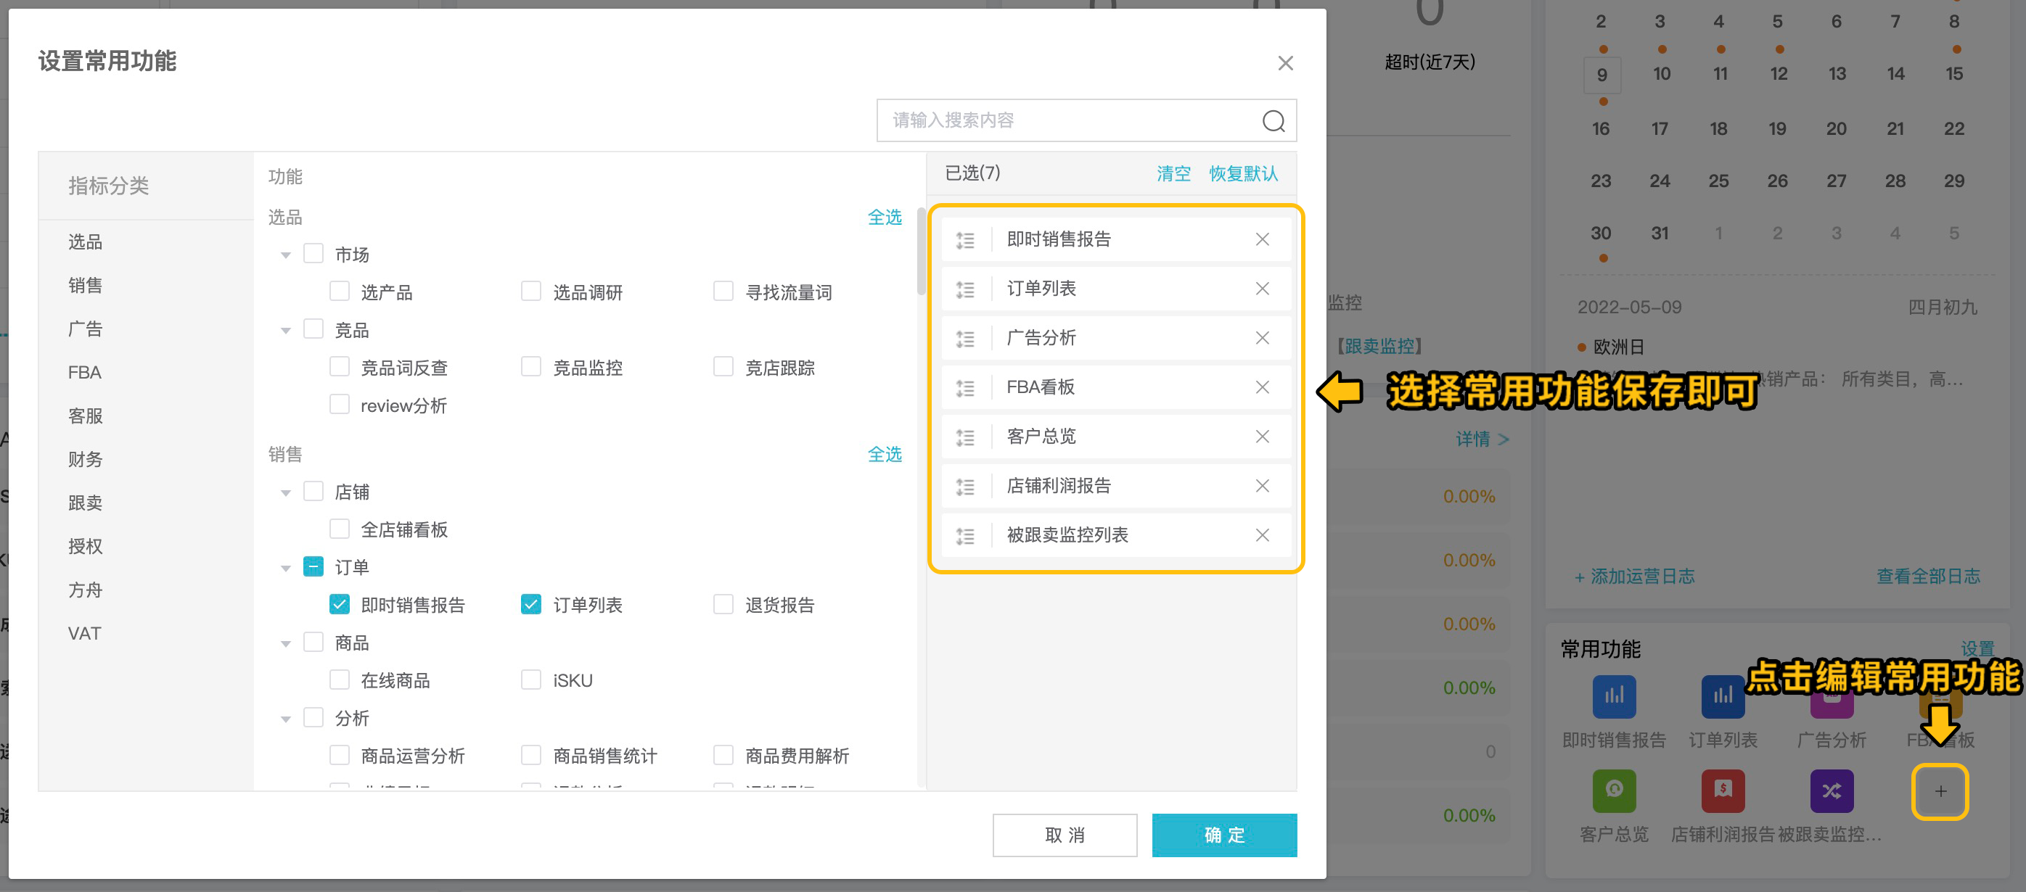This screenshot has height=892, width=2026.
Task: Open 添加运营日志 link in background
Action: [1633, 576]
